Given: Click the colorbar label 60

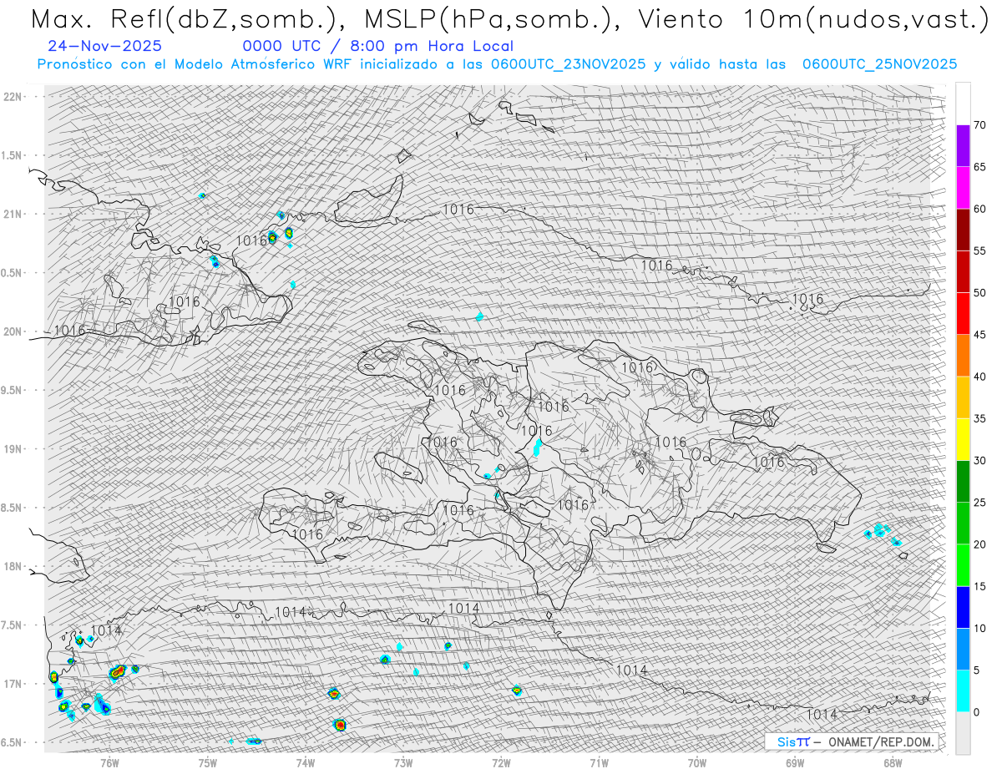Looking at the screenshot, I should (x=979, y=209).
